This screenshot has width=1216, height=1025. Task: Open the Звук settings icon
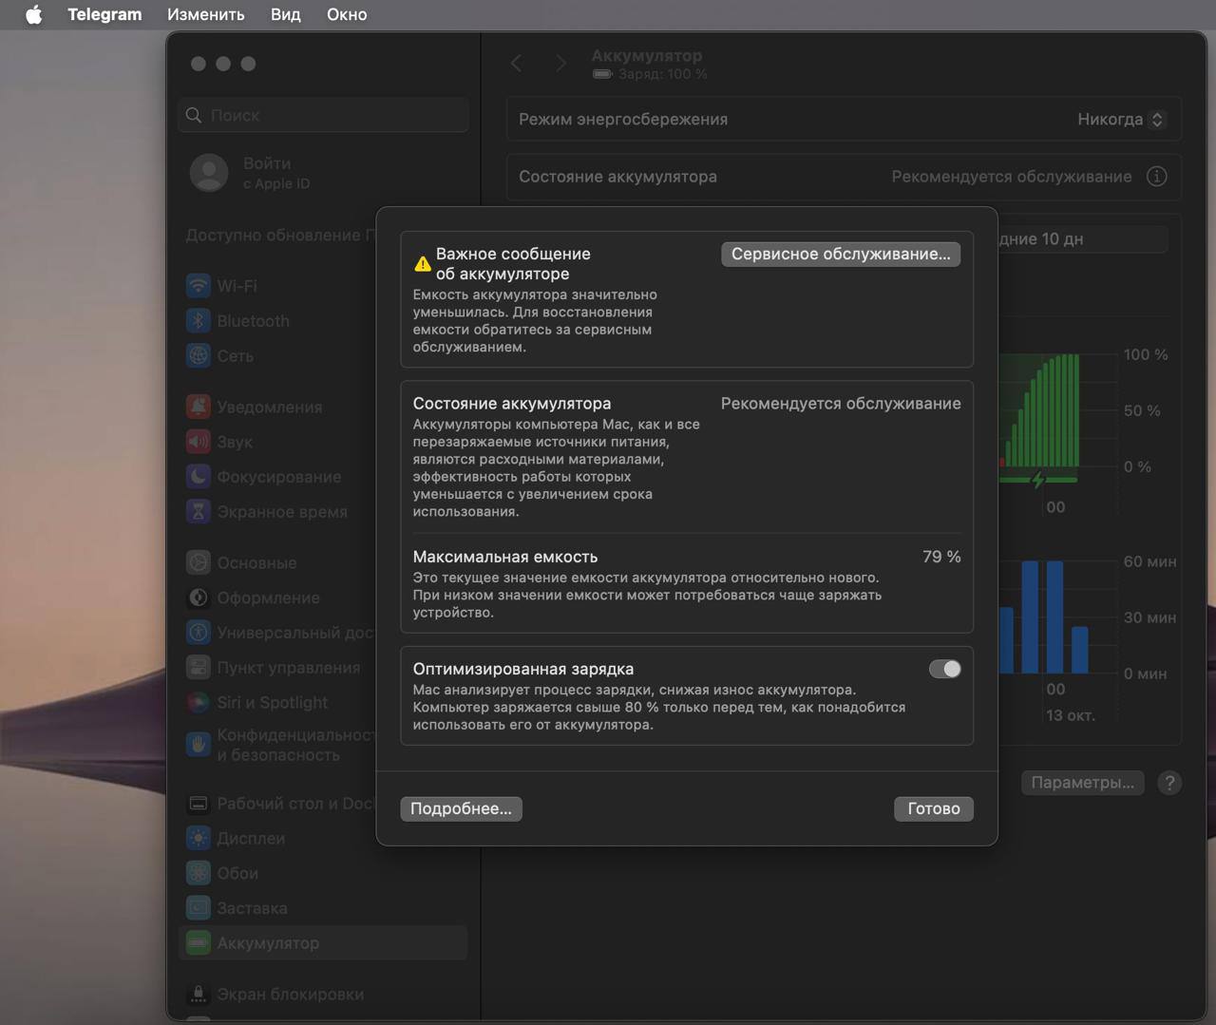pyautogui.click(x=198, y=442)
